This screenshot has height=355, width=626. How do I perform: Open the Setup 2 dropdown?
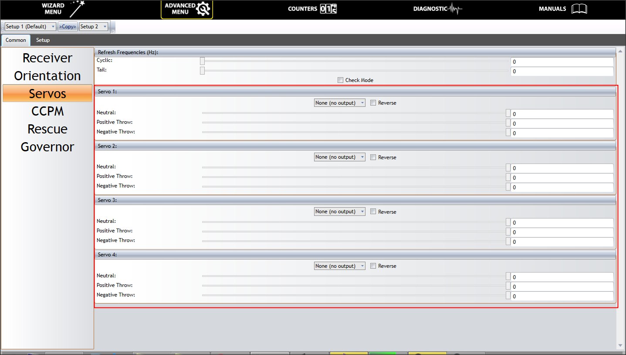click(x=93, y=27)
